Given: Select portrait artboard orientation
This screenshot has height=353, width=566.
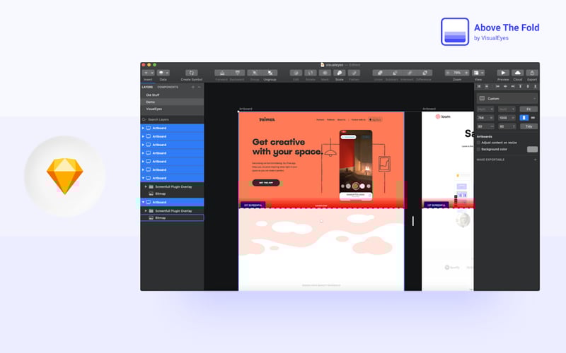Looking at the screenshot, I should pos(524,118).
